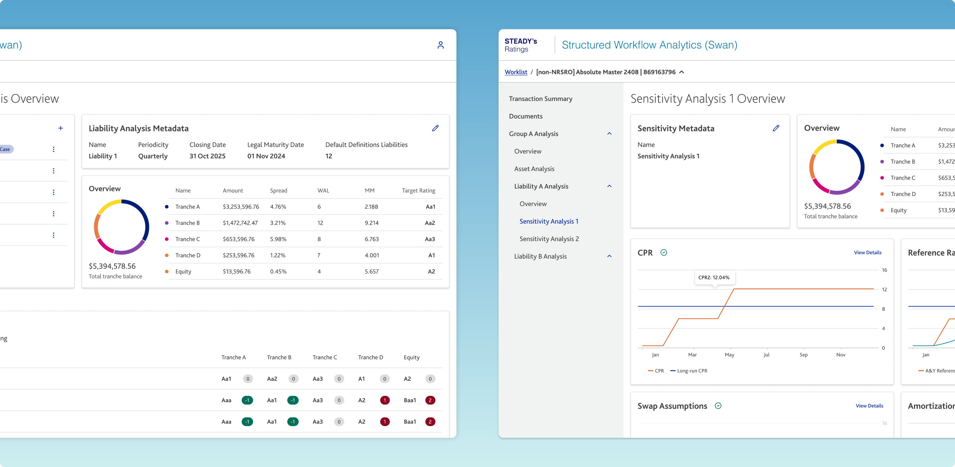Click Worklist breadcrumb link
Screen dimensions: 955x467
(516, 72)
